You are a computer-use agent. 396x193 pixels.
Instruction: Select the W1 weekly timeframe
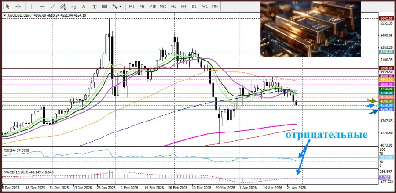coord(205,7)
